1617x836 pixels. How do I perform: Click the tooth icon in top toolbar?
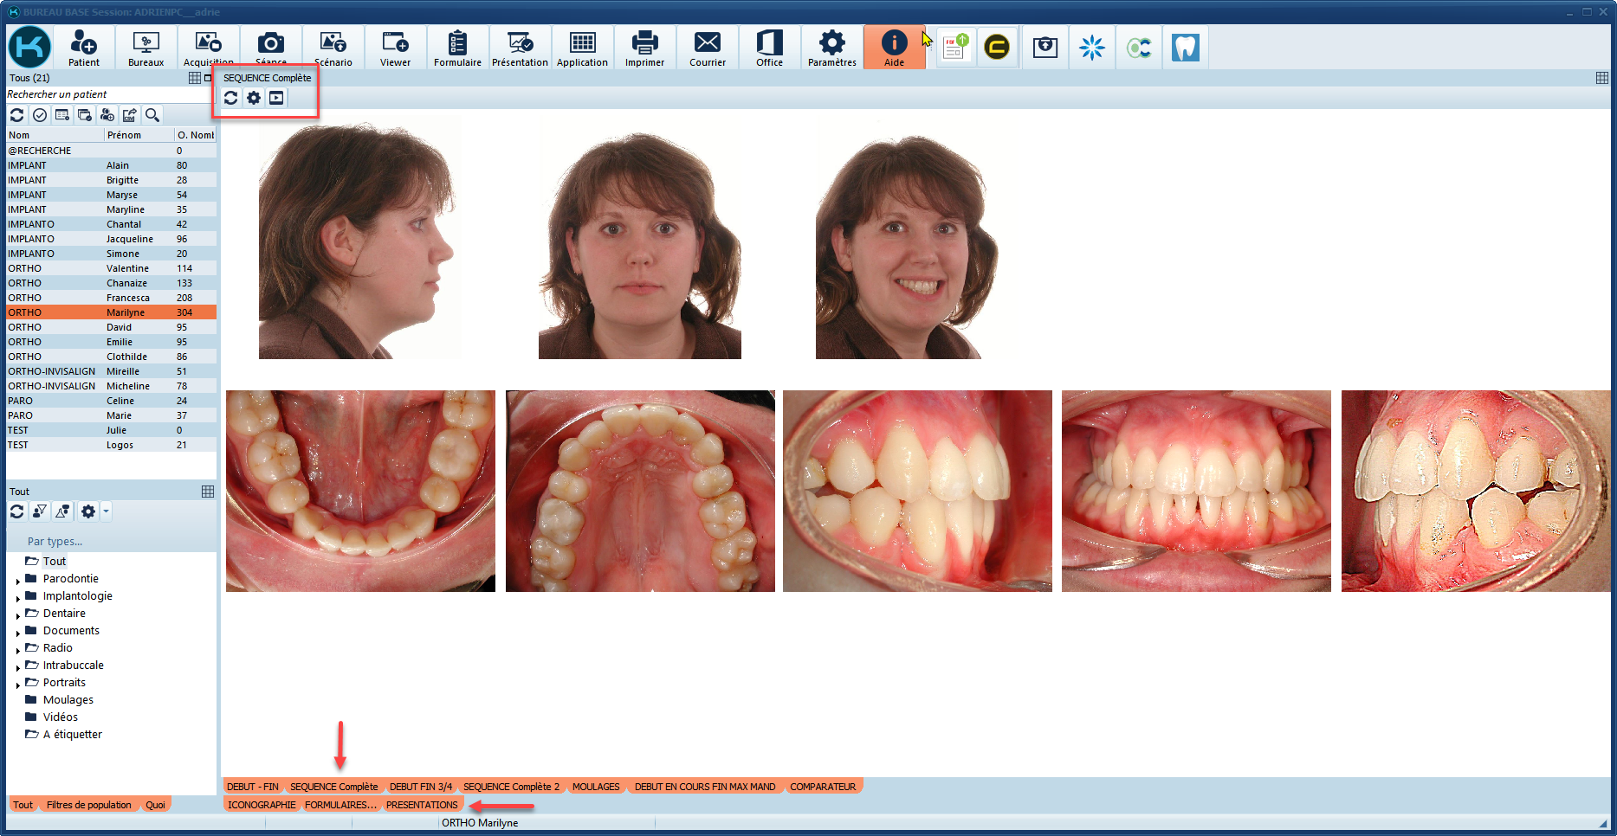tap(1185, 48)
